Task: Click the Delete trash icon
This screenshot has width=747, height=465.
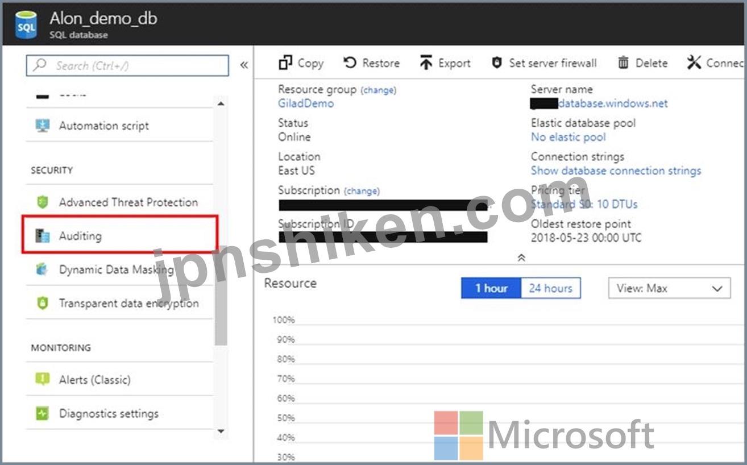Action: (x=623, y=63)
